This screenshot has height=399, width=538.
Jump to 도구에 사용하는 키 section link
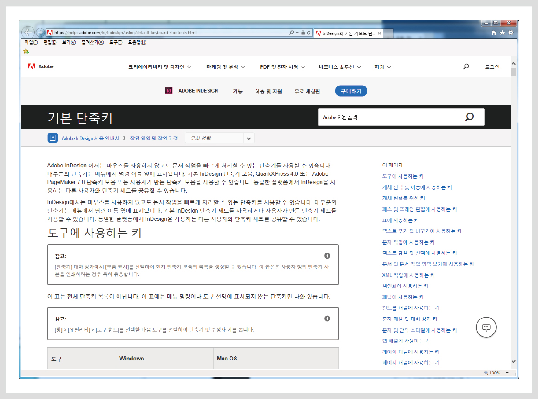(x=403, y=176)
